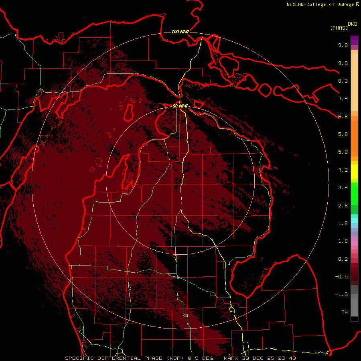
Task: Click the DKD legend unit label
Action: (353, 24)
